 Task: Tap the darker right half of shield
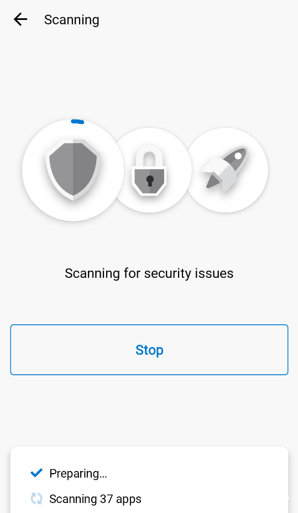85,168
